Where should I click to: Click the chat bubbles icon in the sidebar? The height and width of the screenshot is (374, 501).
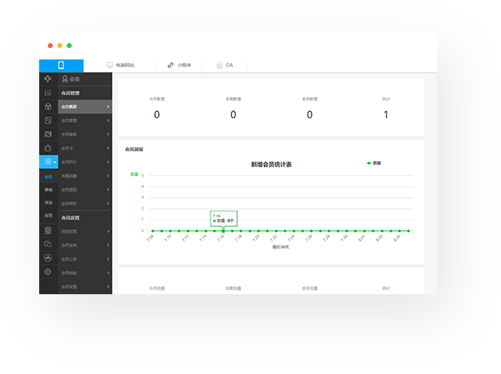coord(48,244)
